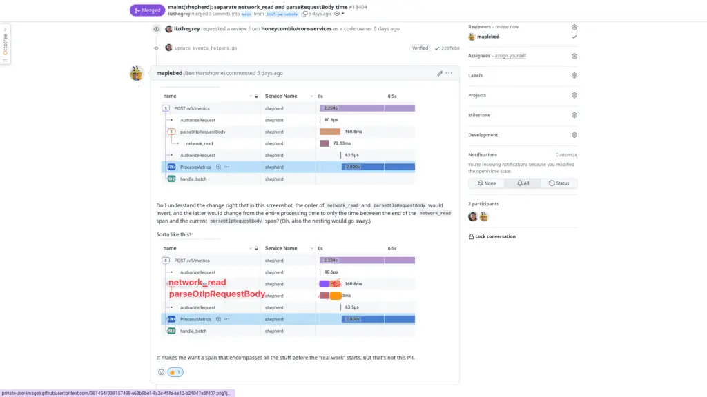707x397 pixels.
Task: Click the Assignees gear icon
Action: (x=574, y=56)
